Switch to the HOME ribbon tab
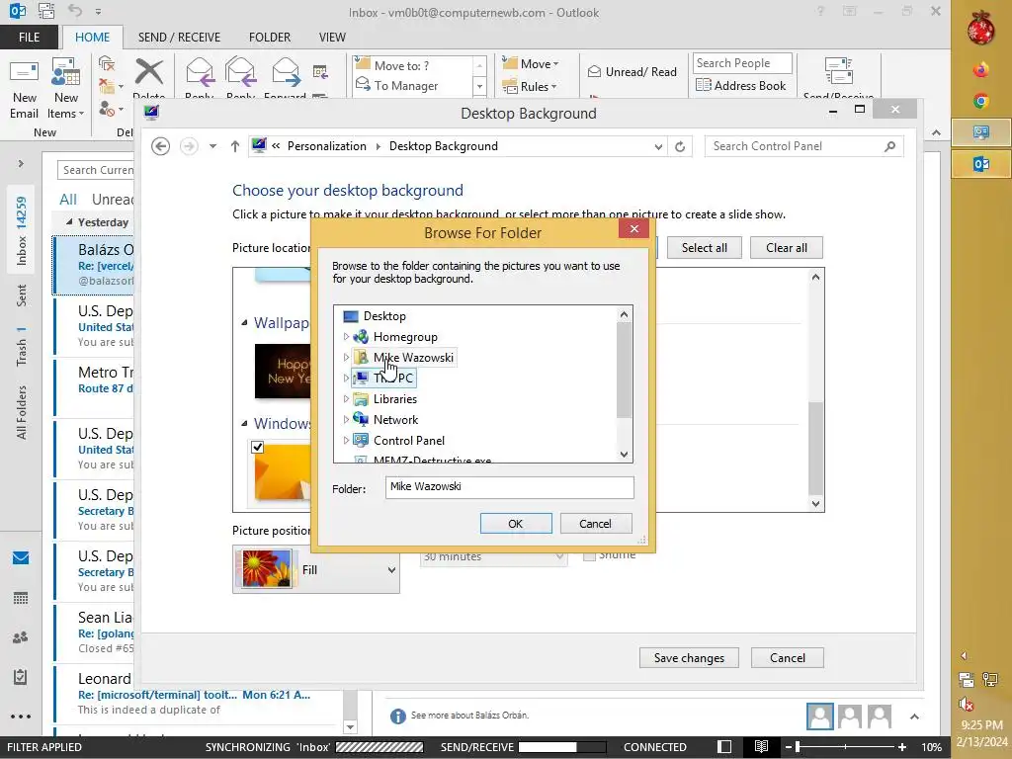Screen dimensions: 1012x759 (92, 38)
